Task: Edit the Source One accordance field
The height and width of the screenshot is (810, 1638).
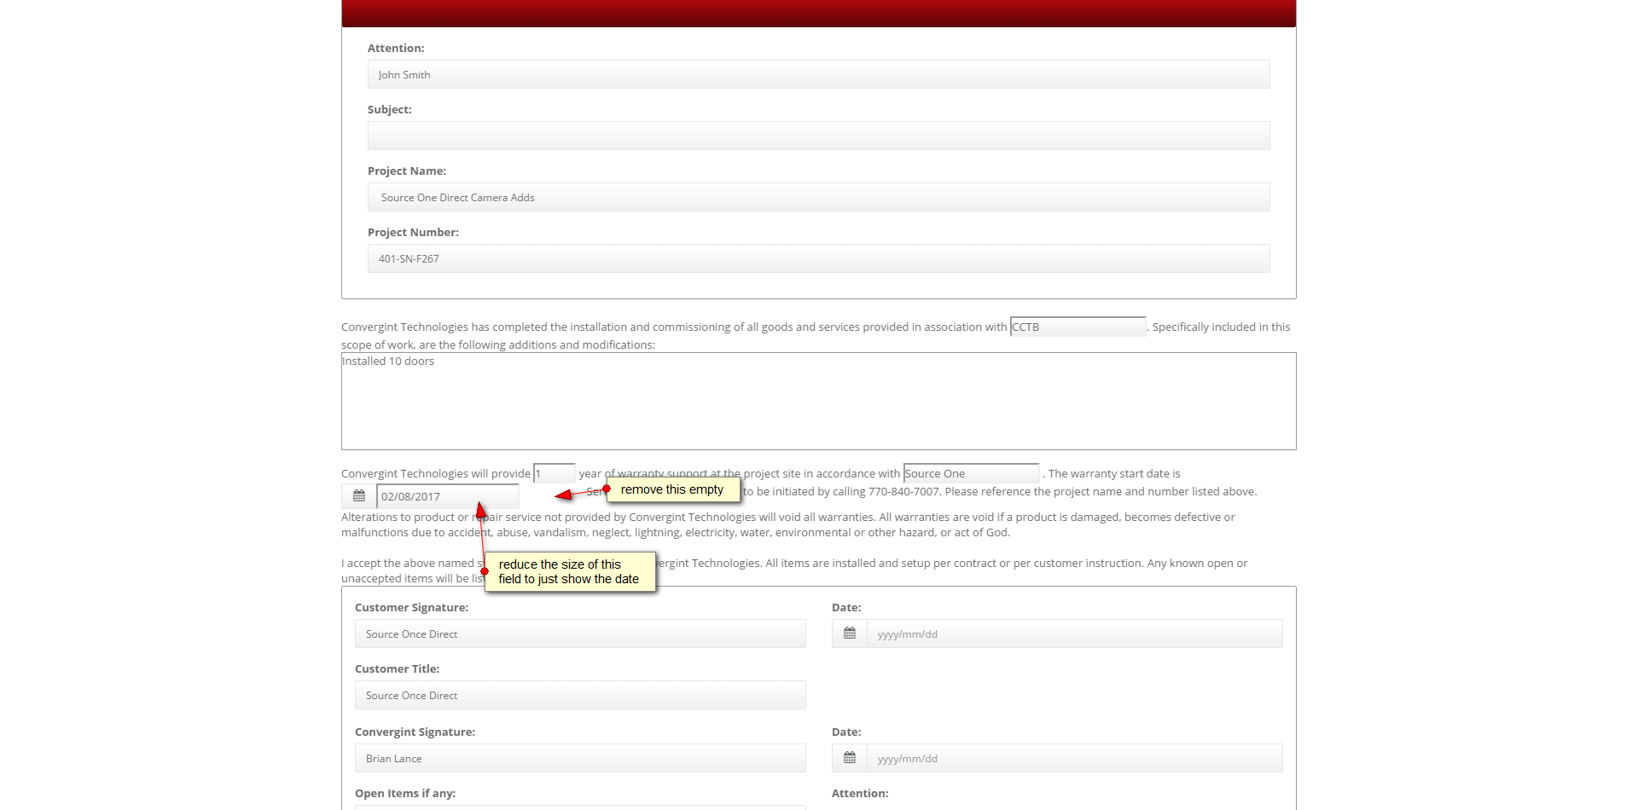Action: [x=972, y=473]
